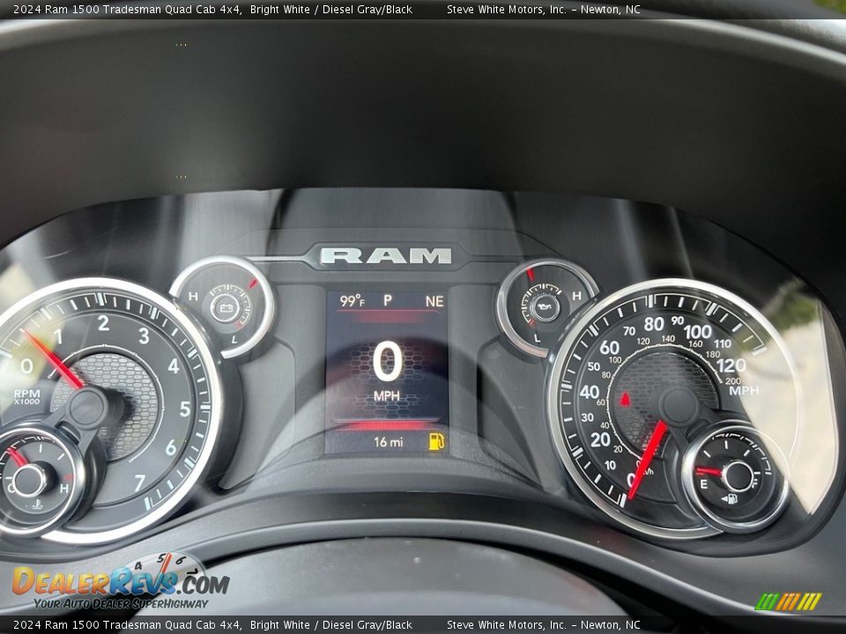Screen dimensions: 846x634
Task: Click the red warning light inside speedometer
Action: 625,400
